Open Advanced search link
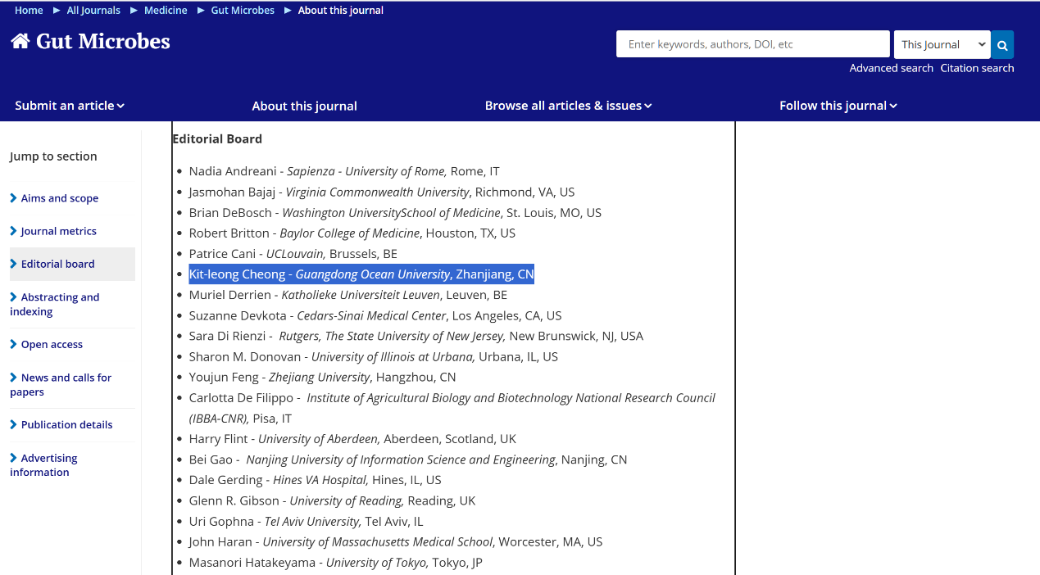1040x575 pixels. (891, 68)
